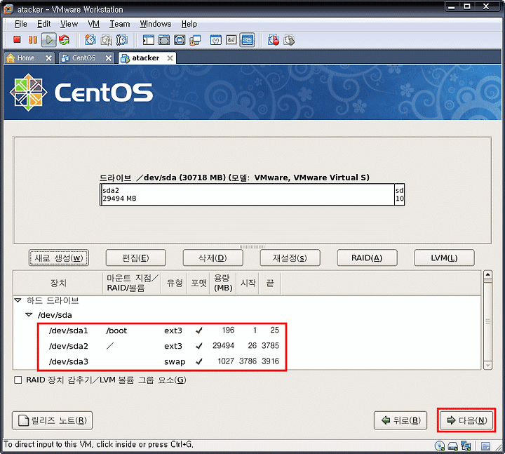Toggle the sidebar panel toolbar icon
This screenshot has width=505, height=454.
149,40
